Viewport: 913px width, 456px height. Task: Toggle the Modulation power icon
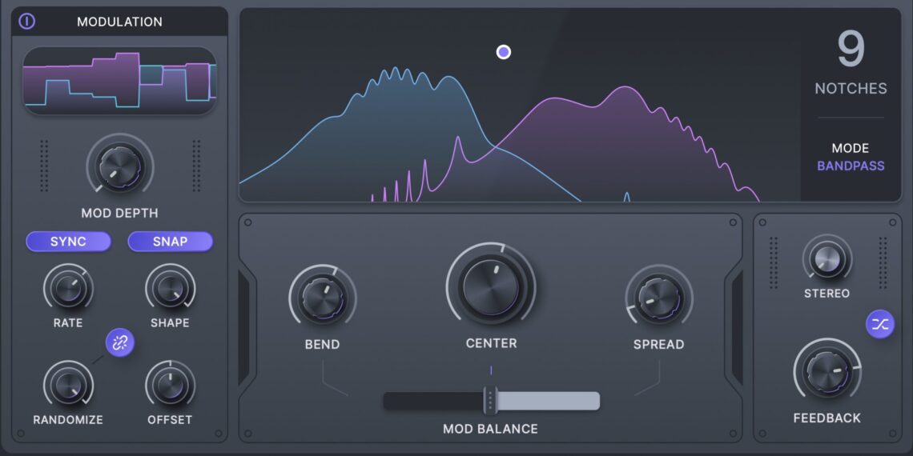point(26,22)
